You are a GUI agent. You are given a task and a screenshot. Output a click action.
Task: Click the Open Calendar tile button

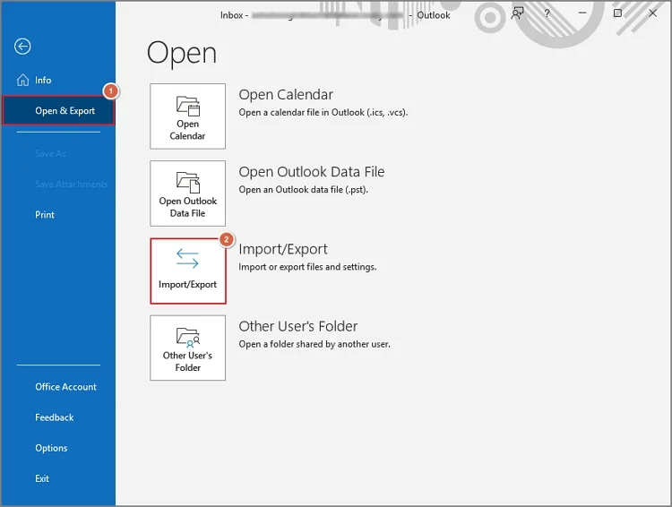coord(188,116)
